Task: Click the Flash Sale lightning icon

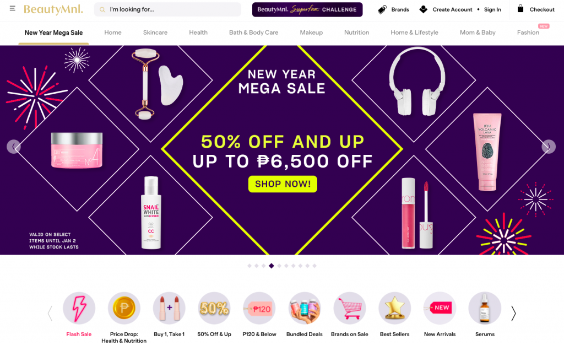Action: [x=79, y=308]
